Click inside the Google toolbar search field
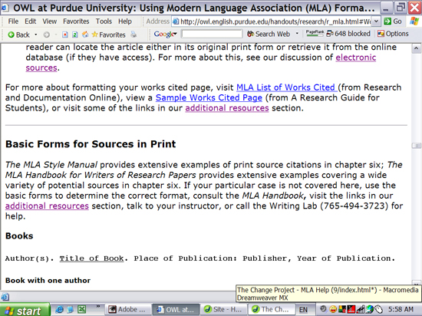This screenshot has height=316, width=422. 212,34
